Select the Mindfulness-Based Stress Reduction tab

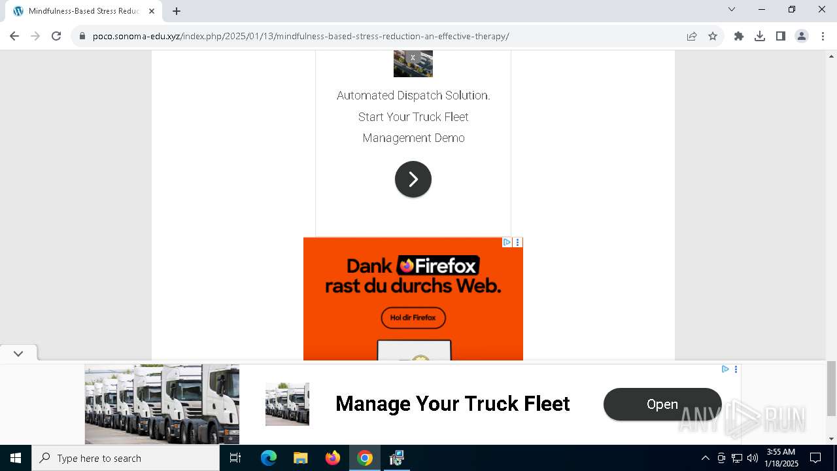coord(84,11)
